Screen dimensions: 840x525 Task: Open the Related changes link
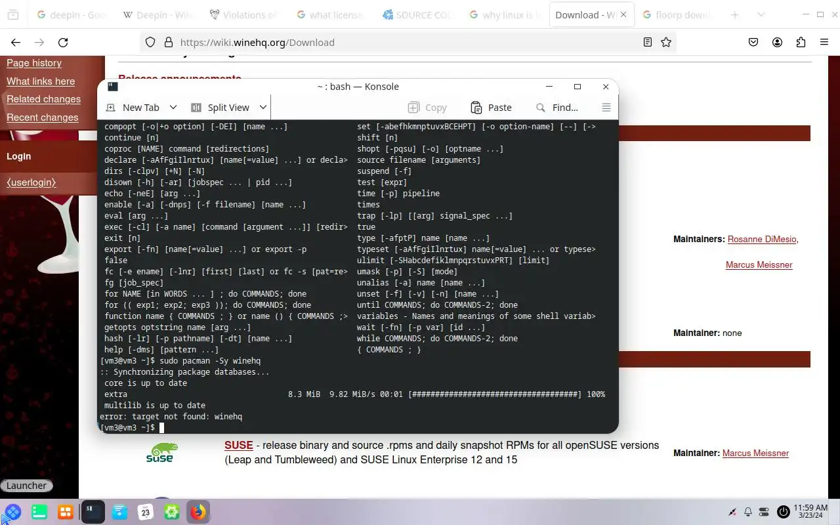click(x=43, y=99)
